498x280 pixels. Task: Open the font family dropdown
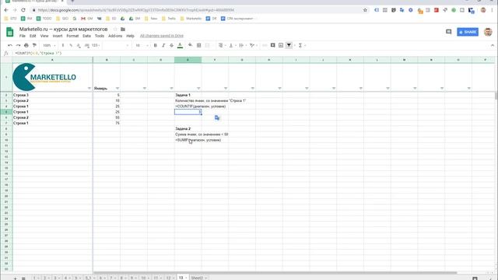[117, 45]
